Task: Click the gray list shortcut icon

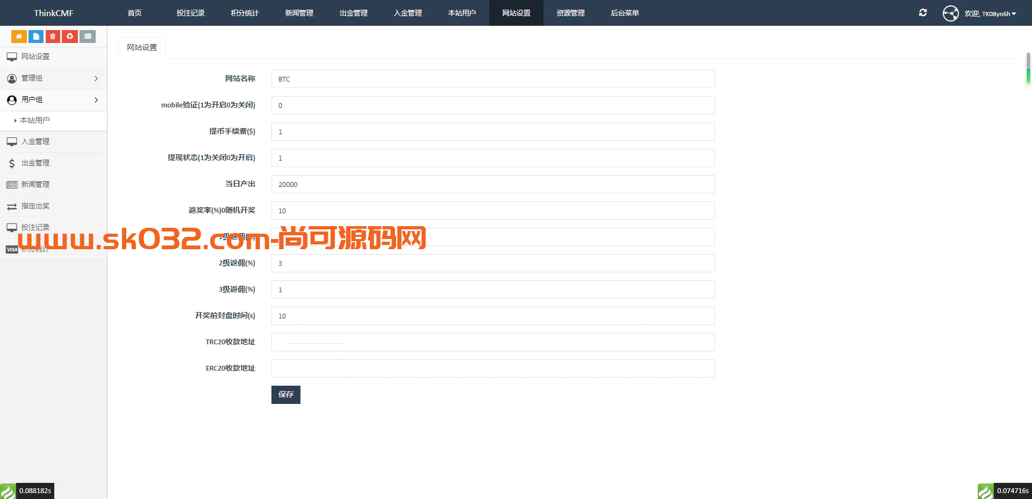Action: coord(88,37)
